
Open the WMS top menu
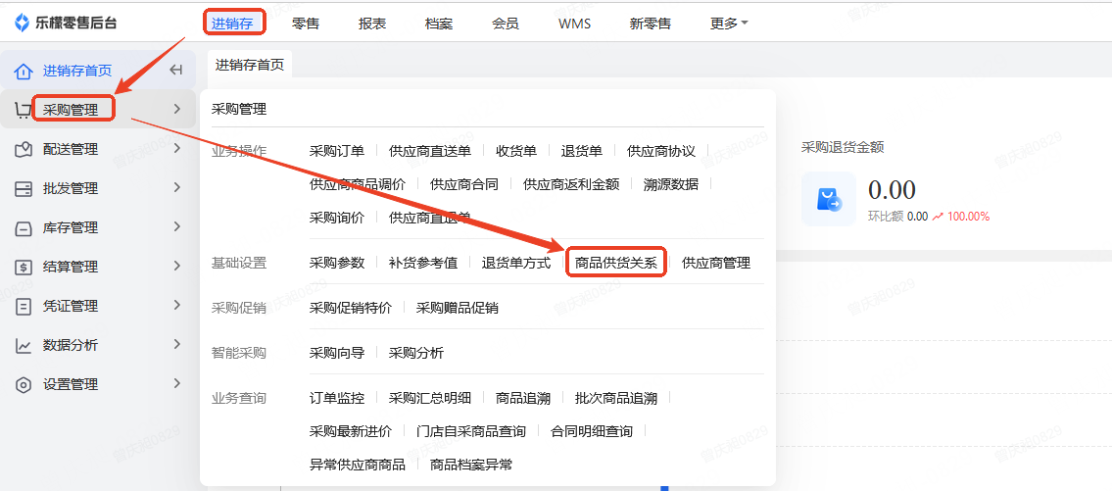[x=574, y=23]
